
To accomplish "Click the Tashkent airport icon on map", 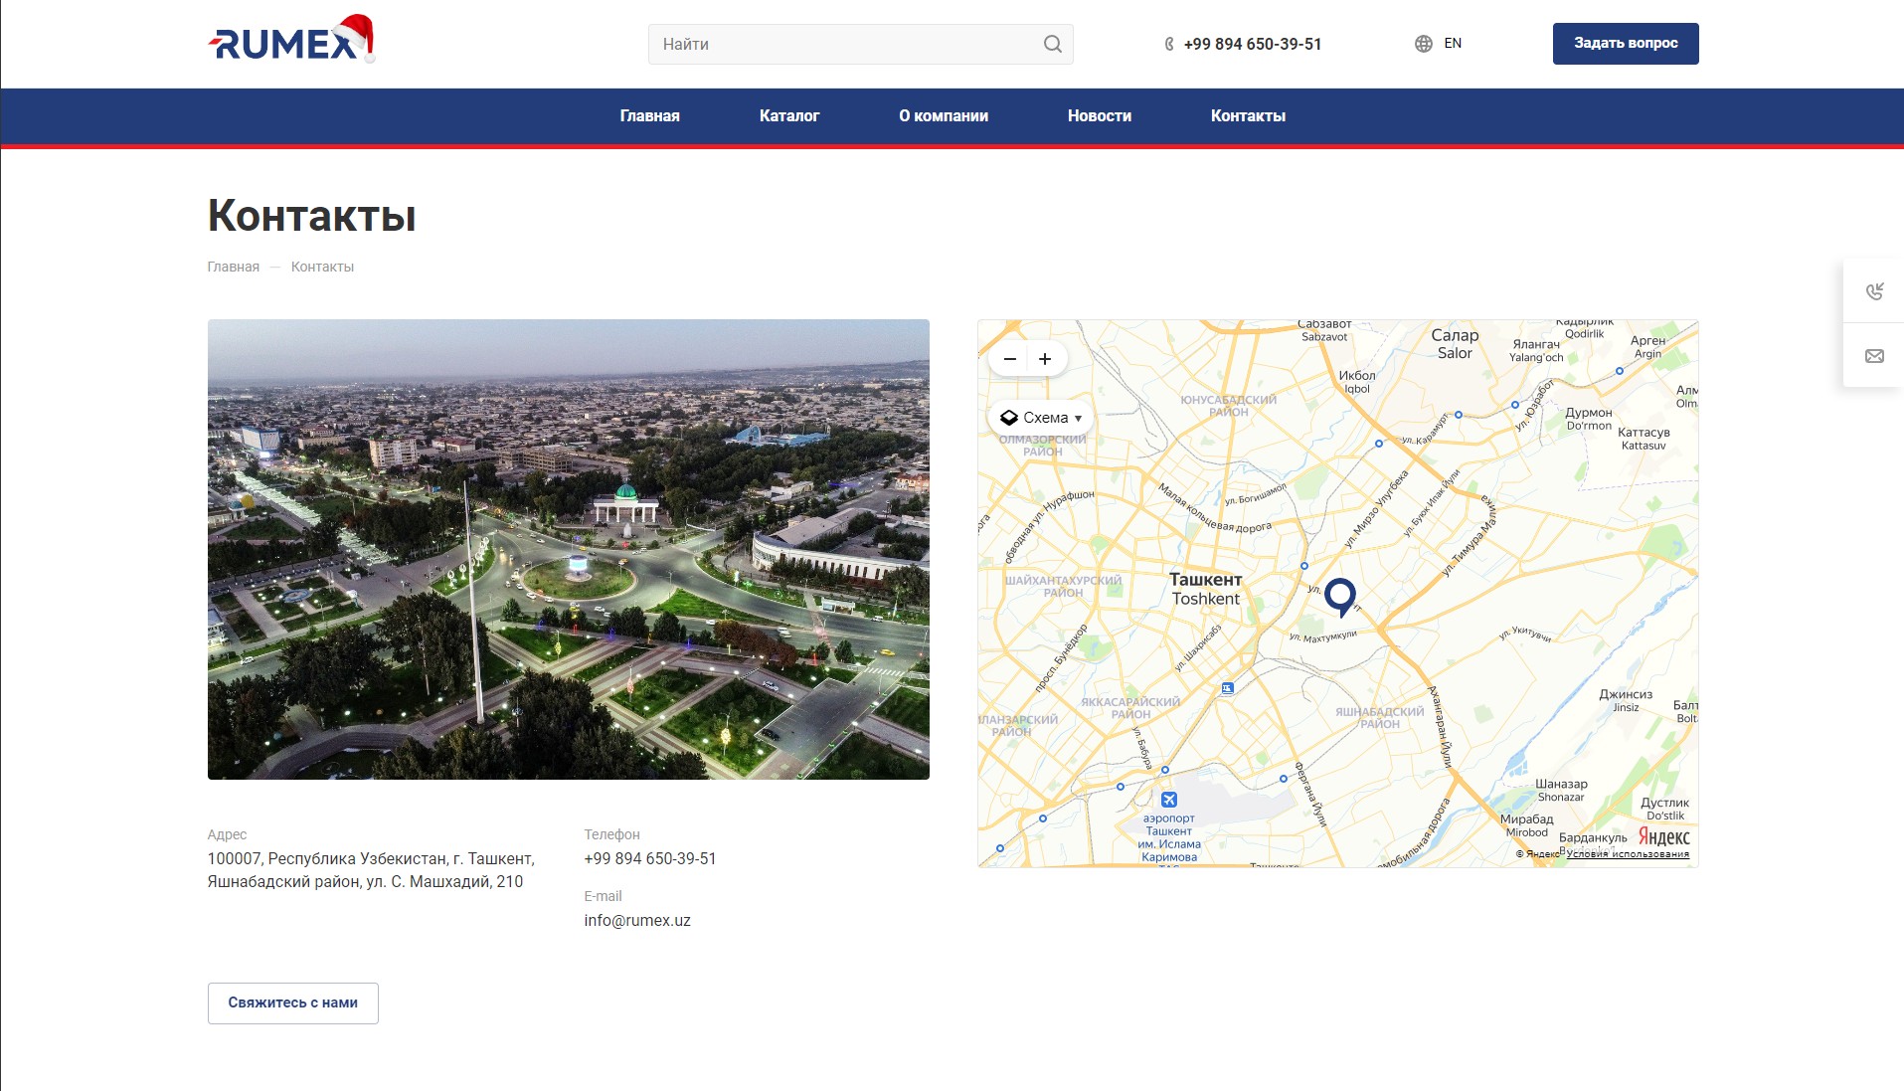I will 1169,800.
